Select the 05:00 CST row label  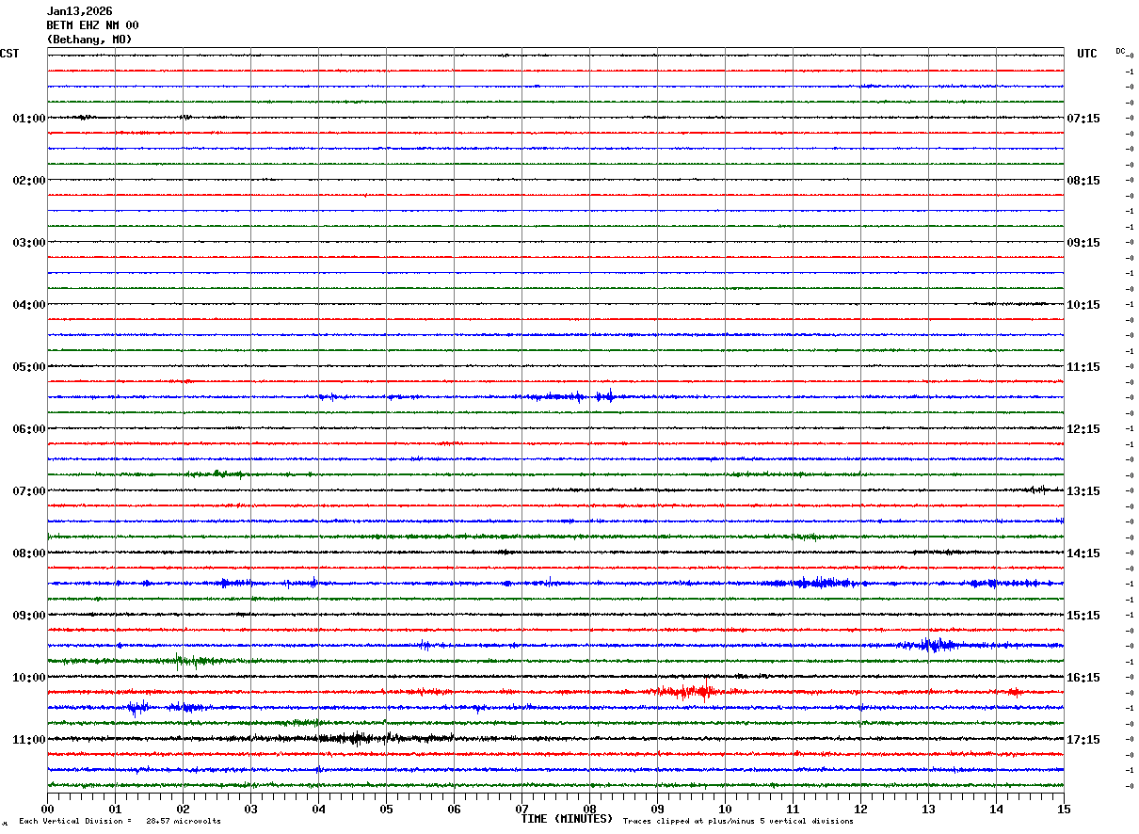pyautogui.click(x=29, y=367)
